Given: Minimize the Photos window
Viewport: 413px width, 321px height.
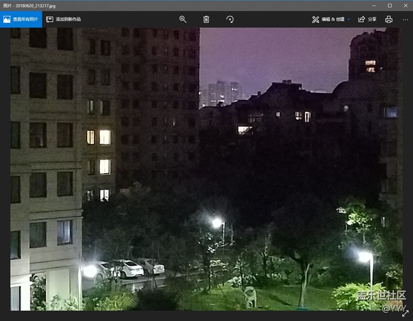Looking at the screenshot, I should (x=372, y=5).
